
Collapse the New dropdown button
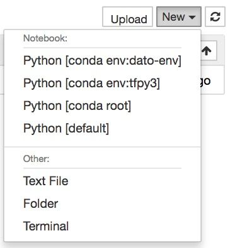(179, 17)
